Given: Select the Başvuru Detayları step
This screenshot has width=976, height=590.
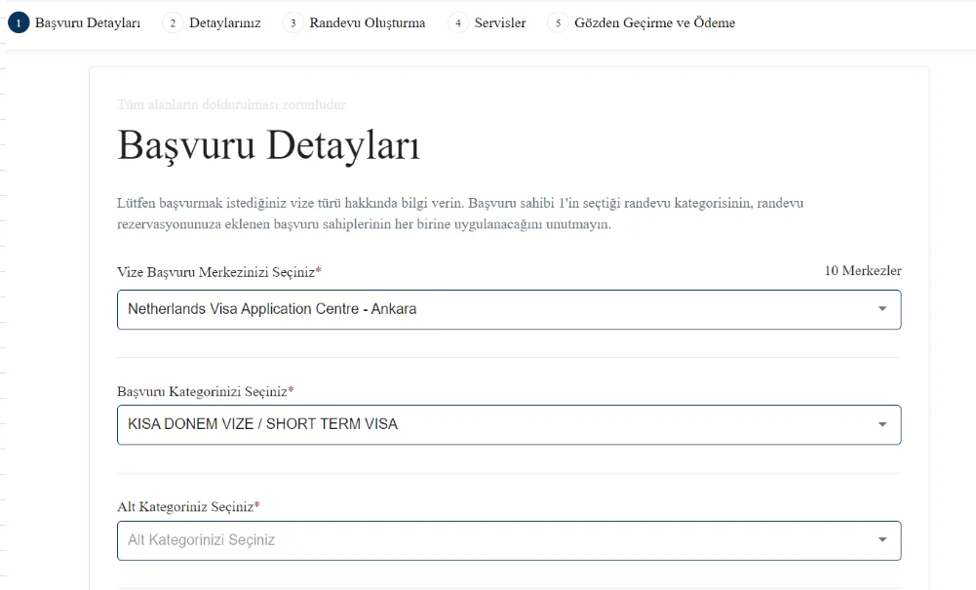Looking at the screenshot, I should [x=88, y=21].
